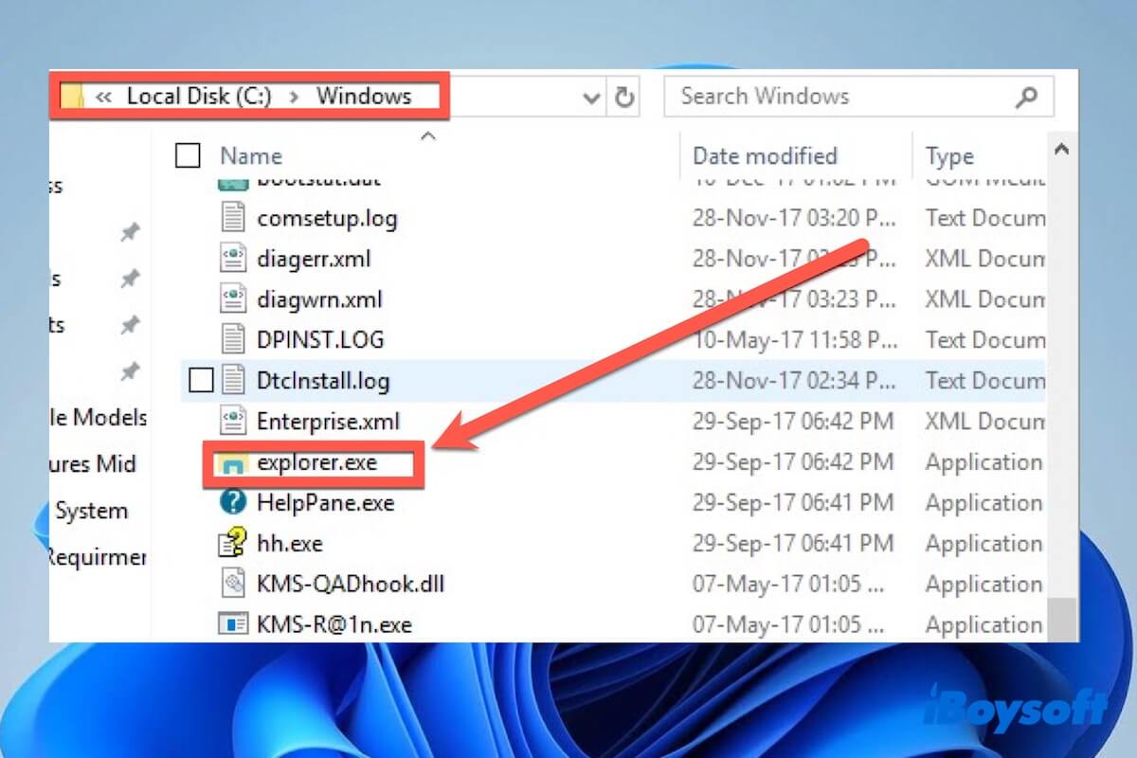Select the KMS-R@1n.exe file name
The image size is (1137, 758).
click(x=334, y=625)
